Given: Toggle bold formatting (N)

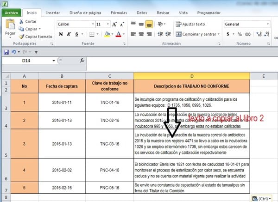Looking at the screenshot, I should coord(61,34).
